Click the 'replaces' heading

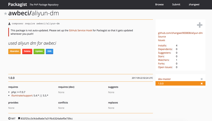[x=113, y=103]
